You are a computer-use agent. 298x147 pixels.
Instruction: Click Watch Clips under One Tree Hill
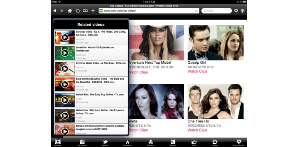point(197,130)
